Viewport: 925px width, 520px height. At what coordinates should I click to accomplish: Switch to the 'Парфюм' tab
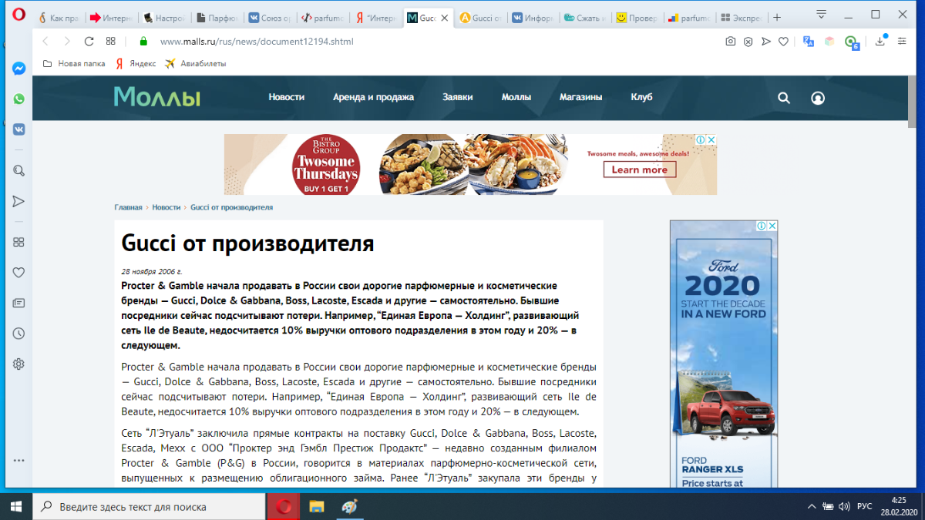(217, 18)
